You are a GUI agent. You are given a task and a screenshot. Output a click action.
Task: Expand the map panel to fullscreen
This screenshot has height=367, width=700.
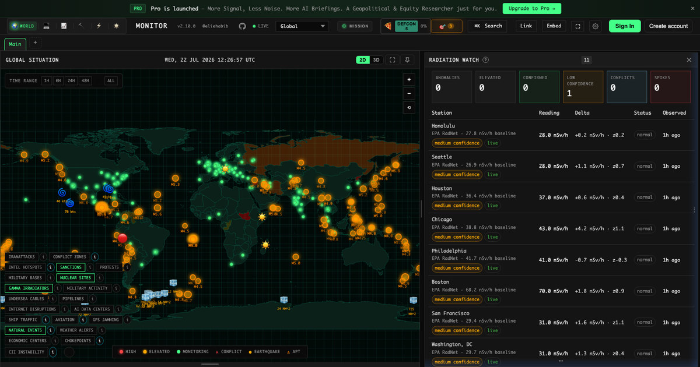click(393, 60)
